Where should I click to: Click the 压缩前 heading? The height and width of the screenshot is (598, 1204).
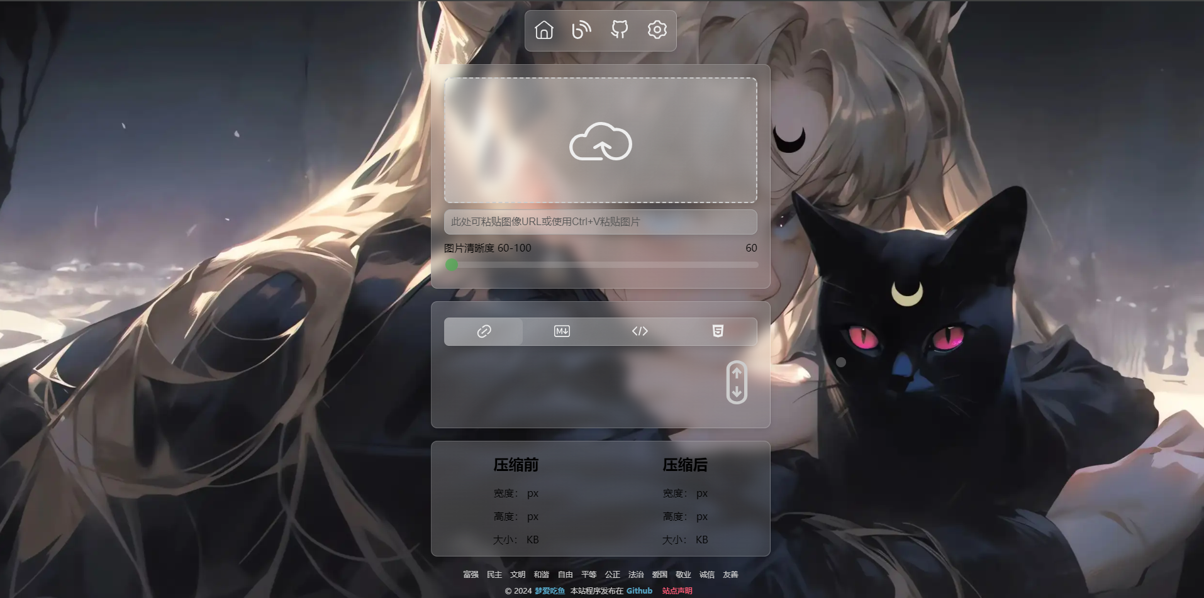click(x=516, y=465)
